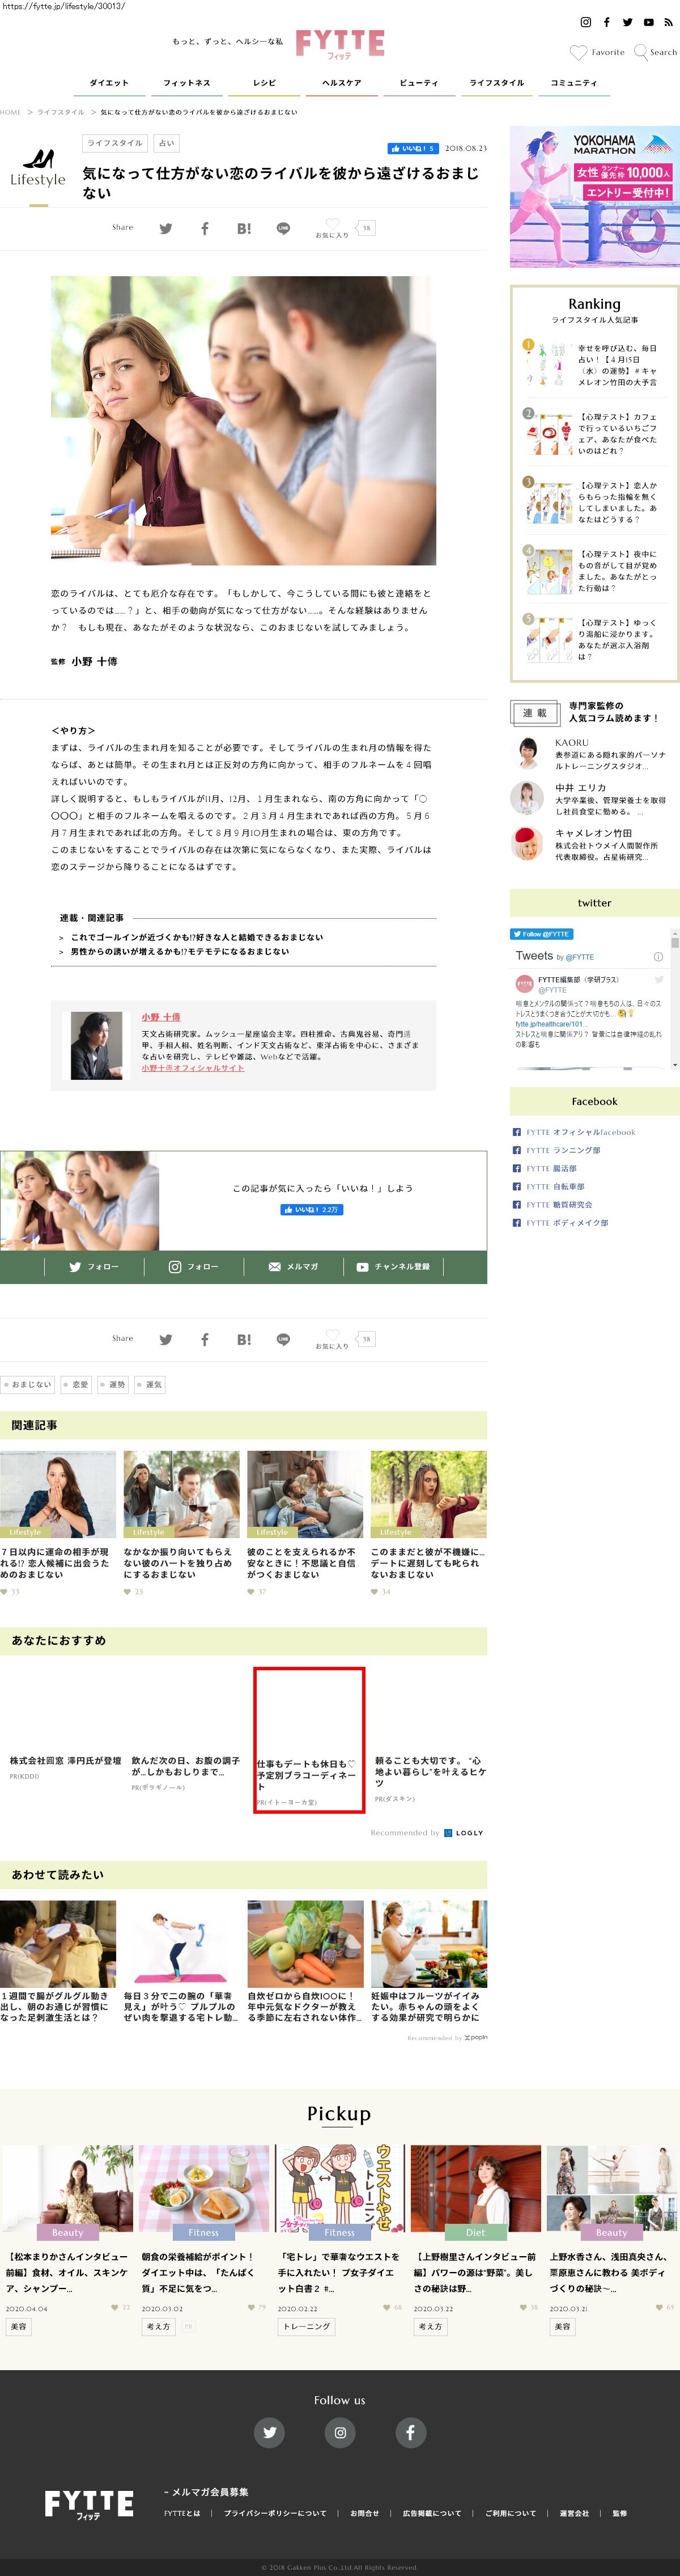Share article via LINE icon below title
Screen dimensions: 680x2576
coord(283,229)
